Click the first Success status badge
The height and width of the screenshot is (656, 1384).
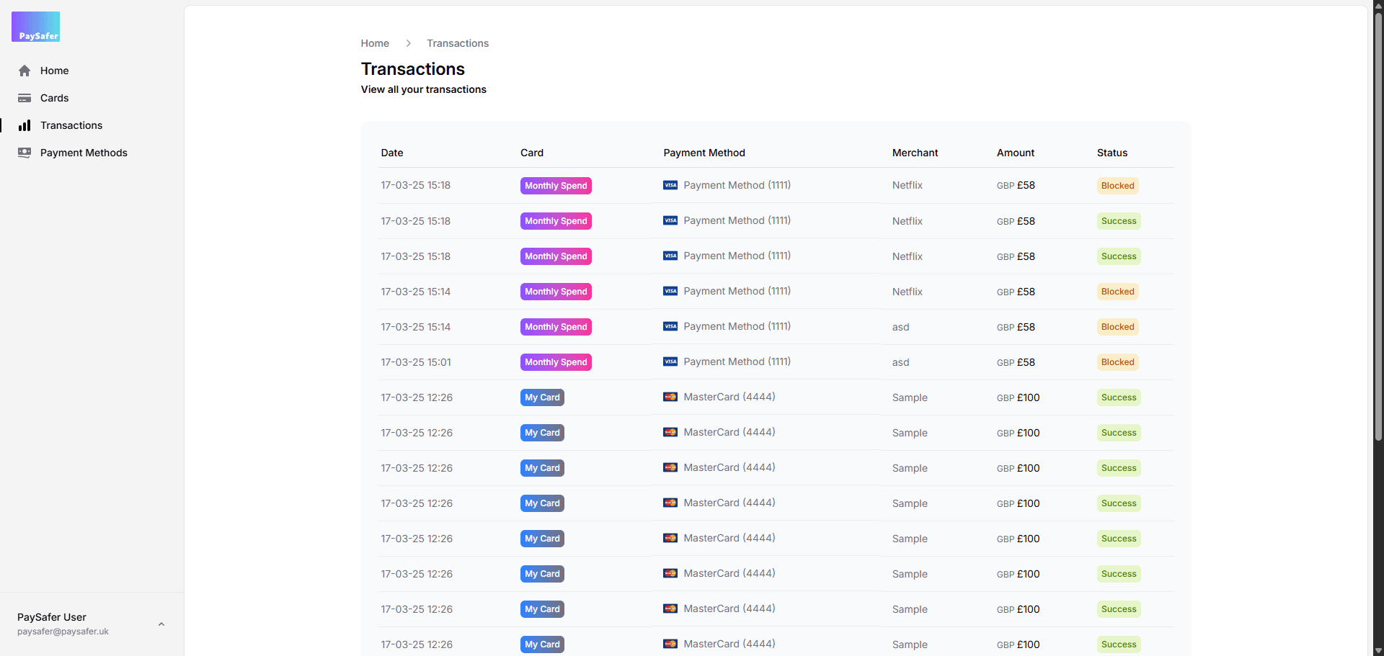coord(1119,221)
